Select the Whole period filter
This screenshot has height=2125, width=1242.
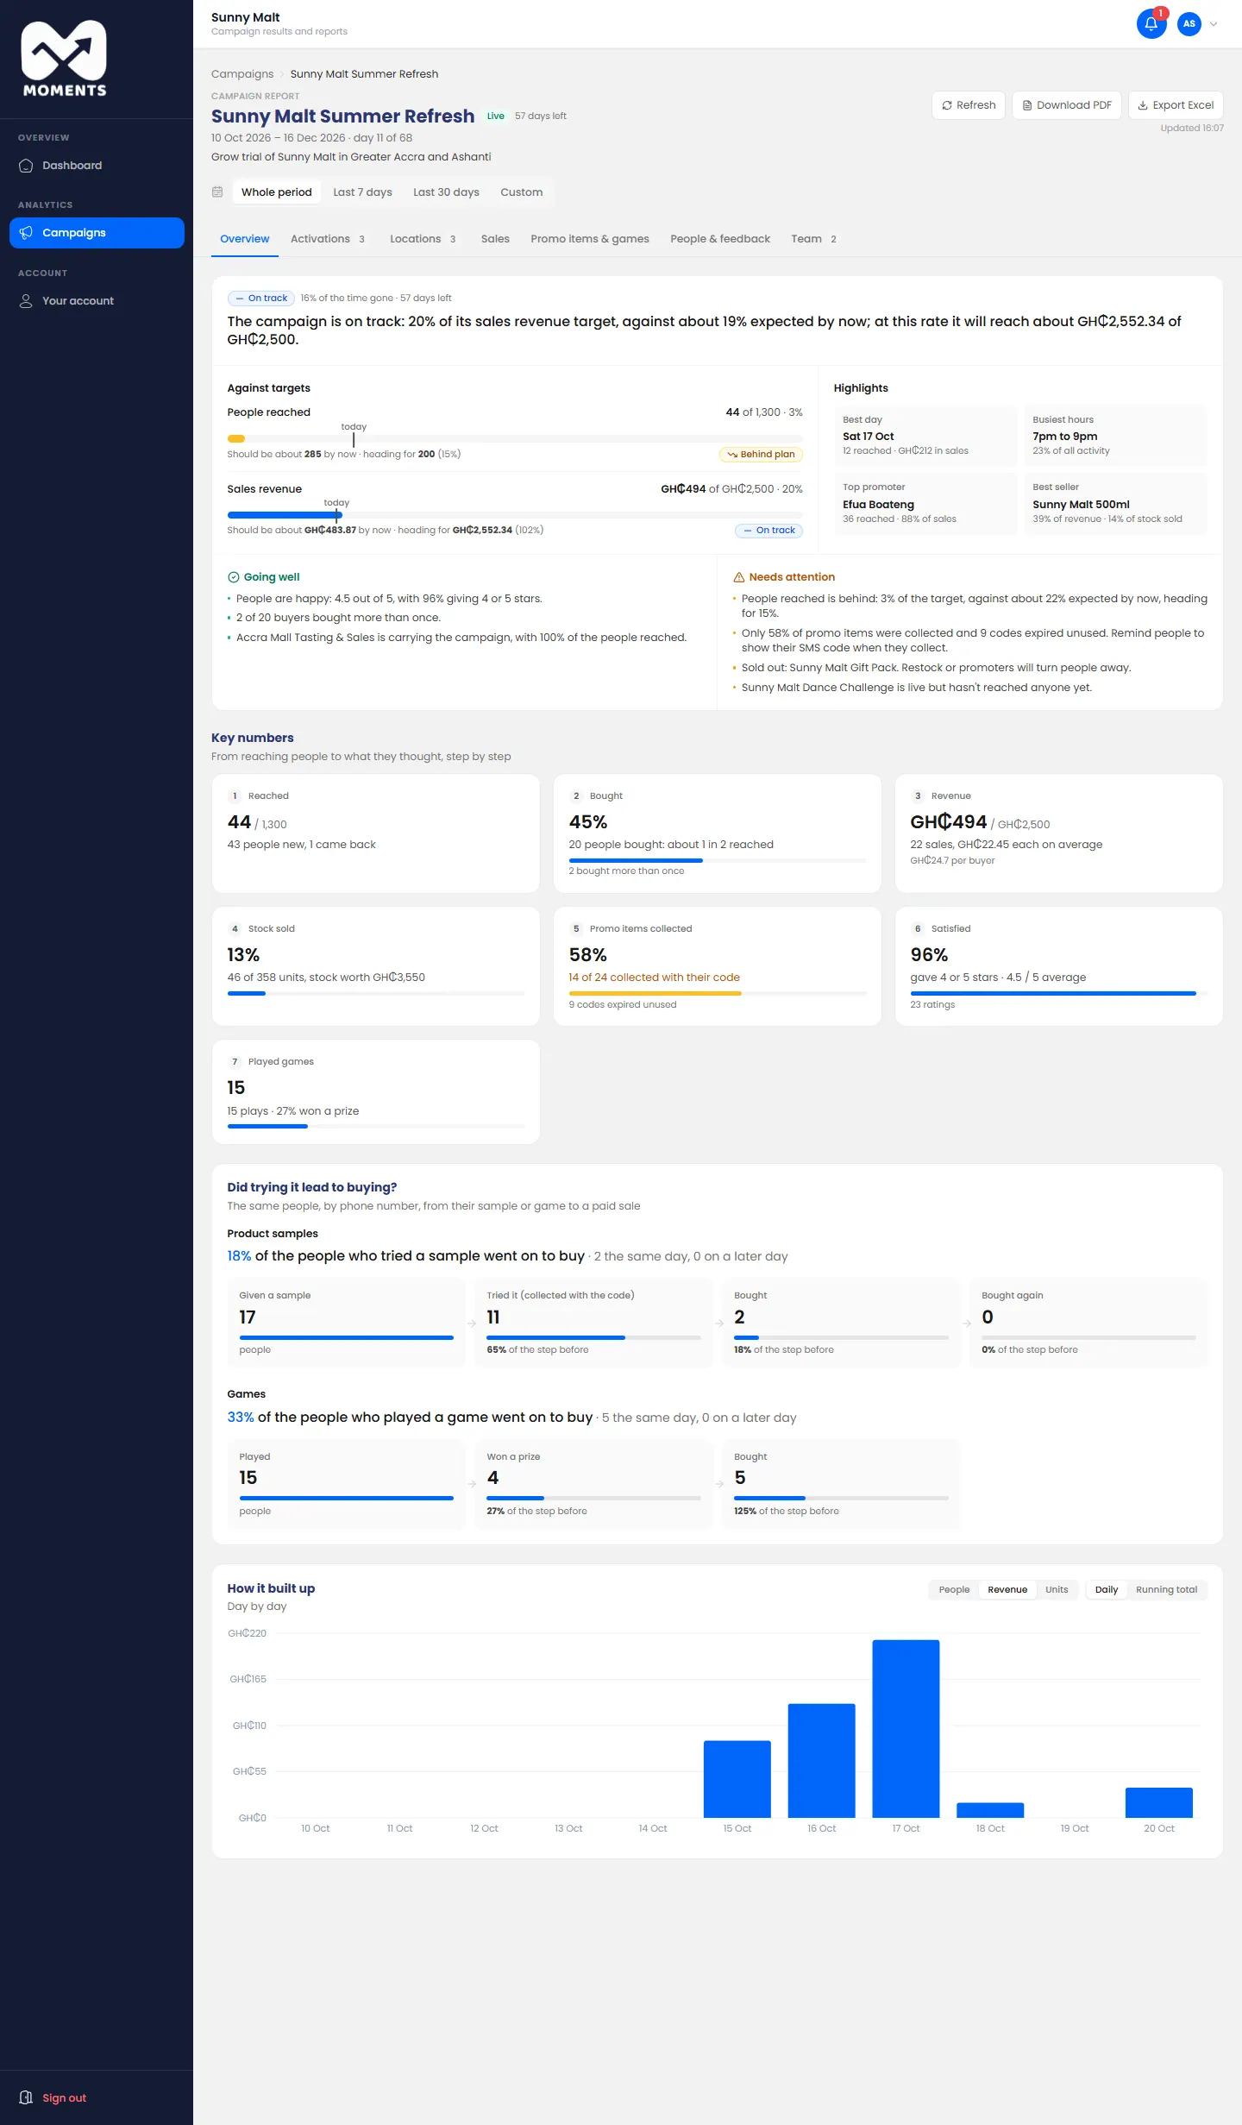coord(277,192)
